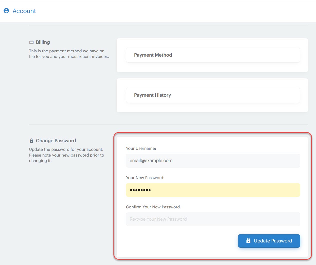The height and width of the screenshot is (265, 316).
Task: Click the Payment Method title text
Action: point(153,55)
